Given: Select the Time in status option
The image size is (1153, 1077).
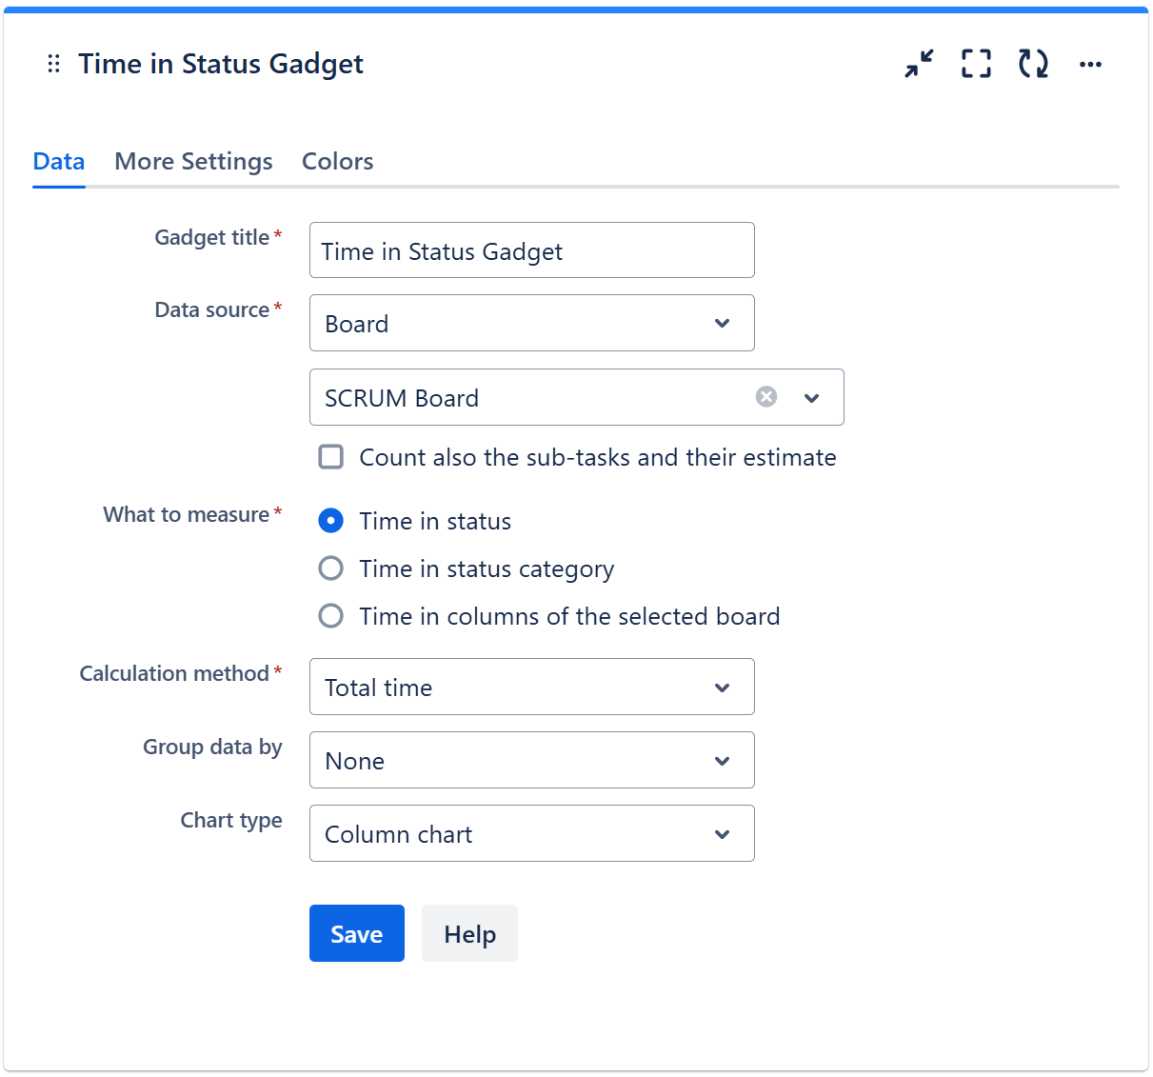Looking at the screenshot, I should [331, 521].
